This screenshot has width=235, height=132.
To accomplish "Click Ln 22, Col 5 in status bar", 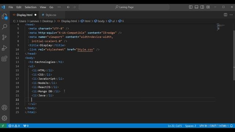I will (x=175, y=126).
